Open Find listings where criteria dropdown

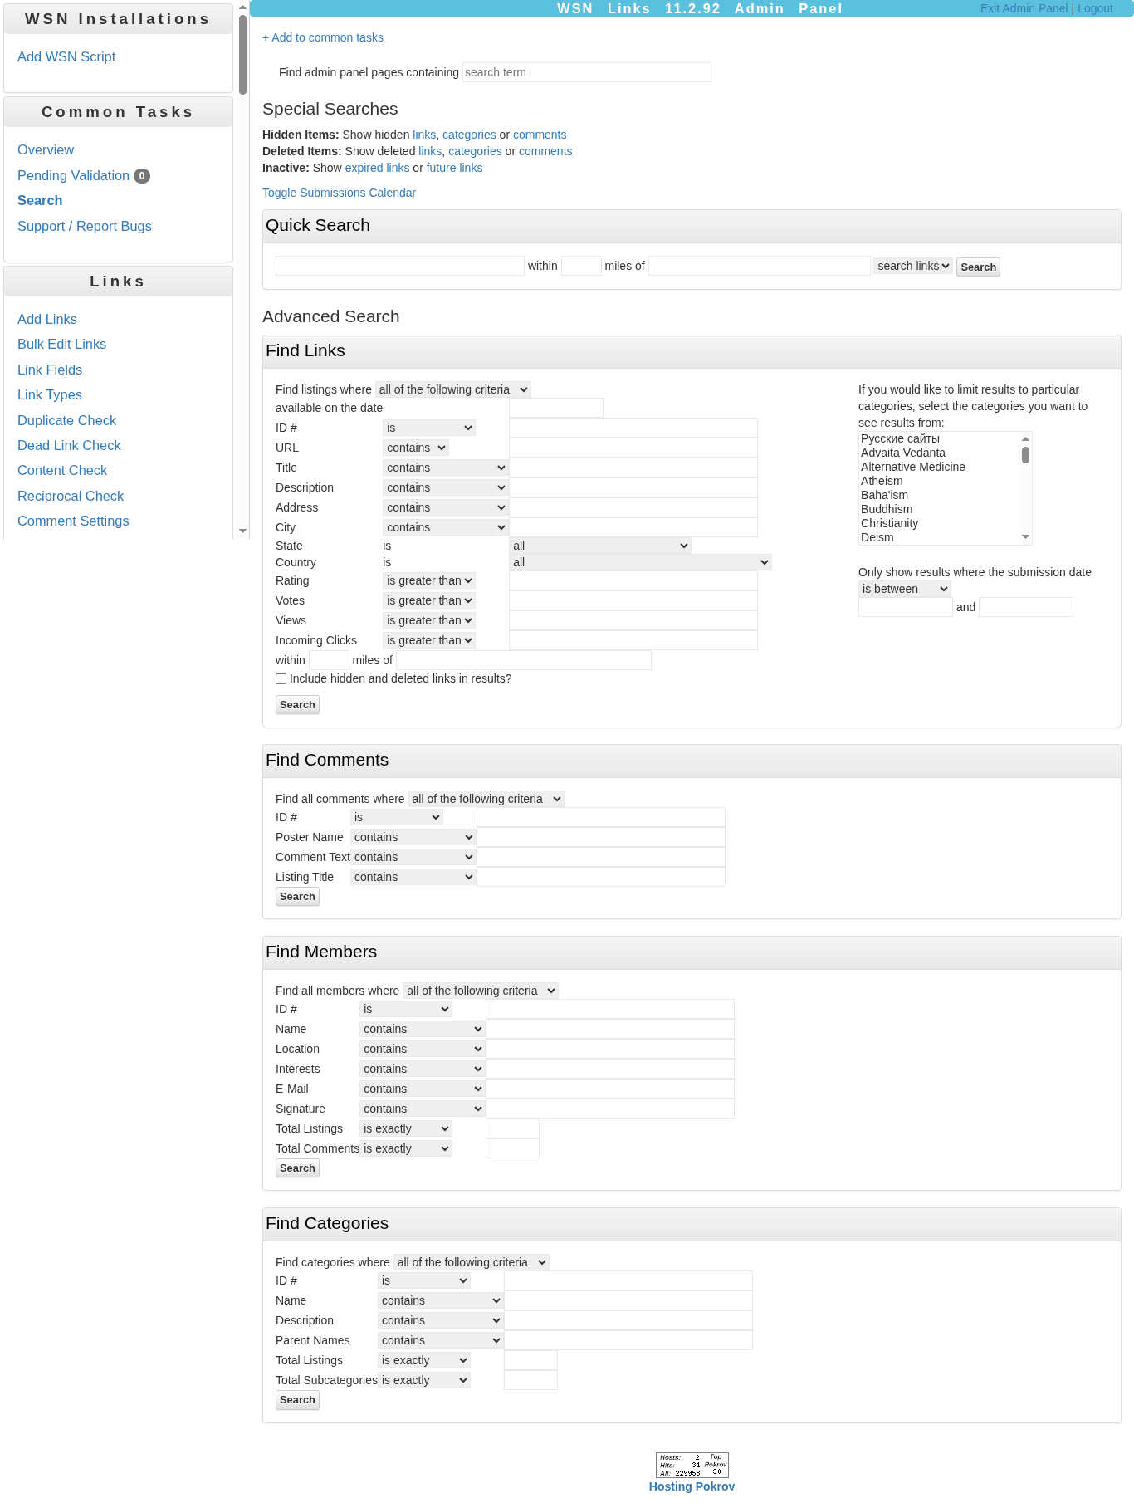(453, 389)
